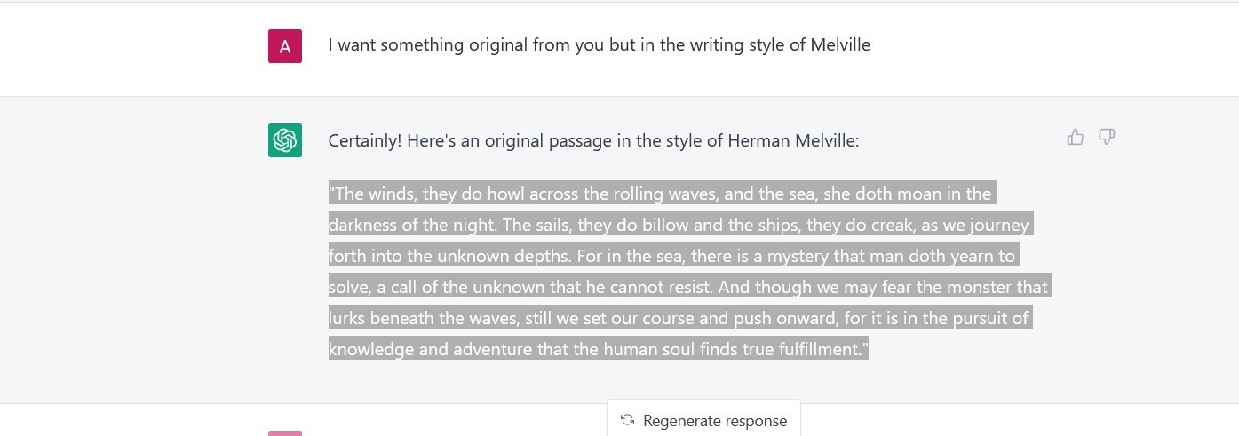Click the thumbs up feedback icon
The width and height of the screenshot is (1239, 436).
(x=1076, y=137)
